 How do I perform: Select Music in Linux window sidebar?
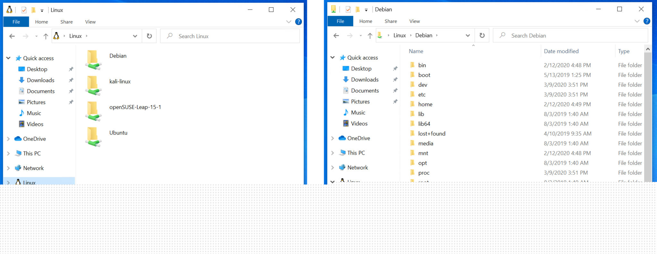pyautogui.click(x=34, y=113)
